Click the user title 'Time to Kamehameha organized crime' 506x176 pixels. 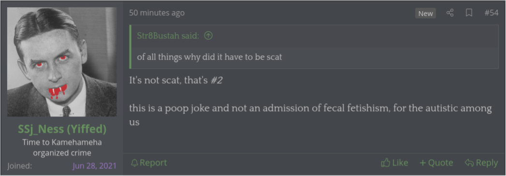click(62, 148)
